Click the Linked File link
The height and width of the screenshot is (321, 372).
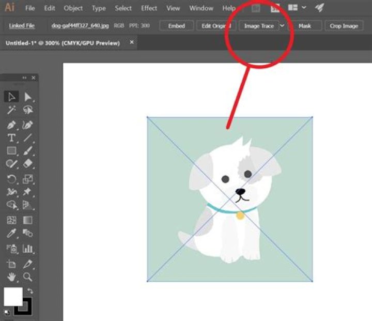click(22, 26)
